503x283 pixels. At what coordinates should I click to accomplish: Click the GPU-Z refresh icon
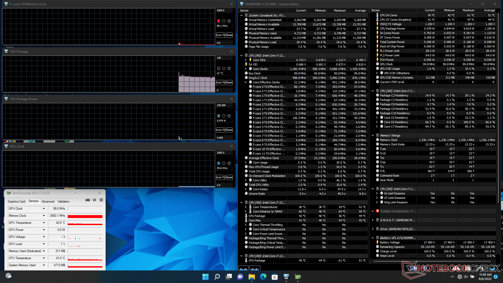94,200
